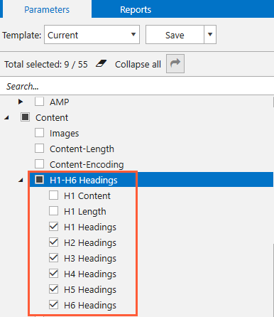
Task: Open the Template Current dropdown
Action: coord(92,35)
